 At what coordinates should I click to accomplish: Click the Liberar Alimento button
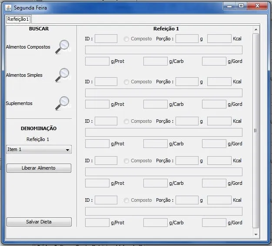click(39, 168)
